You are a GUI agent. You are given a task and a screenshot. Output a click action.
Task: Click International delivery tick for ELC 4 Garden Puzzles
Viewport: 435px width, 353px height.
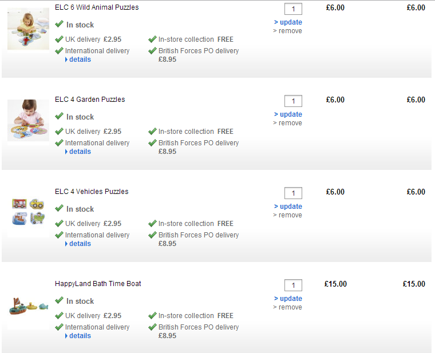point(59,142)
